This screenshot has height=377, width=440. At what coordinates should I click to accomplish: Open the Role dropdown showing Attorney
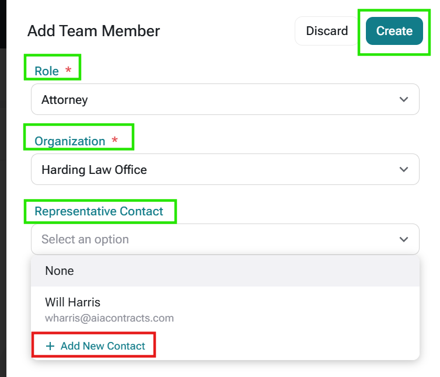click(x=225, y=99)
